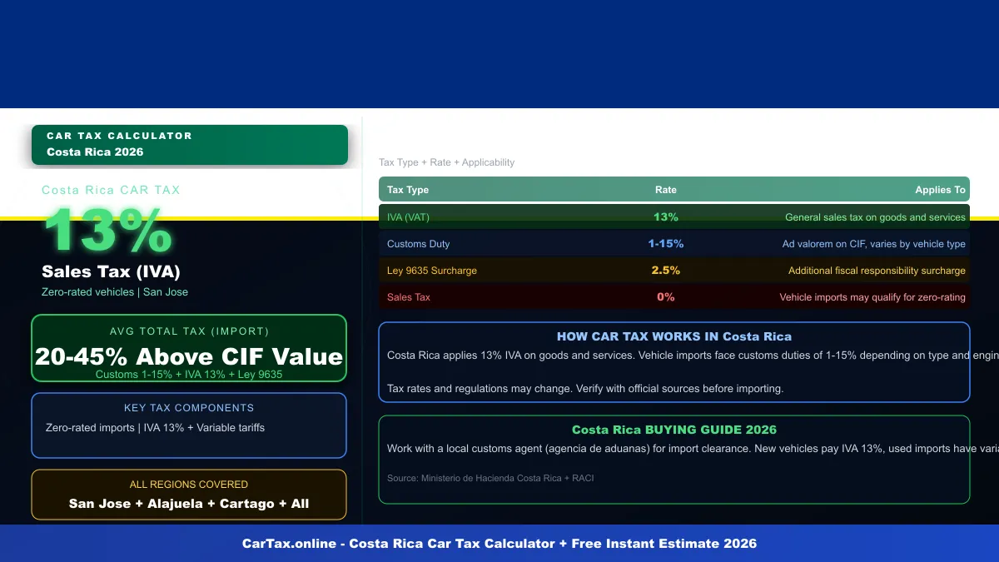Select the '1-15%' rate cell
999x562 pixels.
click(x=666, y=244)
